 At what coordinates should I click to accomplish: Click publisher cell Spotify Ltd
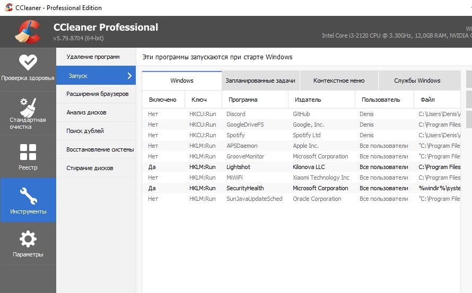click(x=307, y=135)
